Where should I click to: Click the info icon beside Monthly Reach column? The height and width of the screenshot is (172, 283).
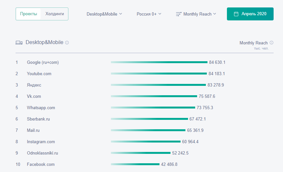coord(271,43)
